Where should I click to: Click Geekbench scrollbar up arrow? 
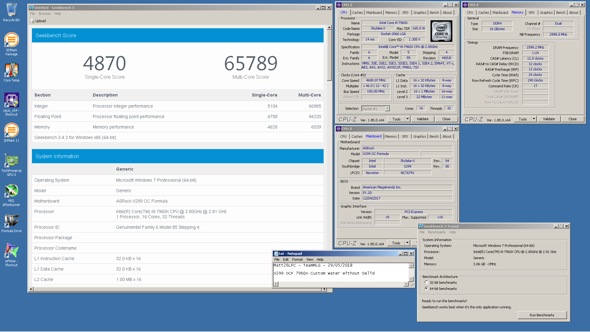pos(329,27)
